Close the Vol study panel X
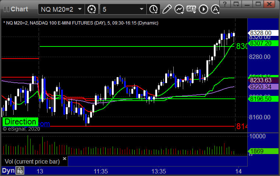 pos(64,158)
